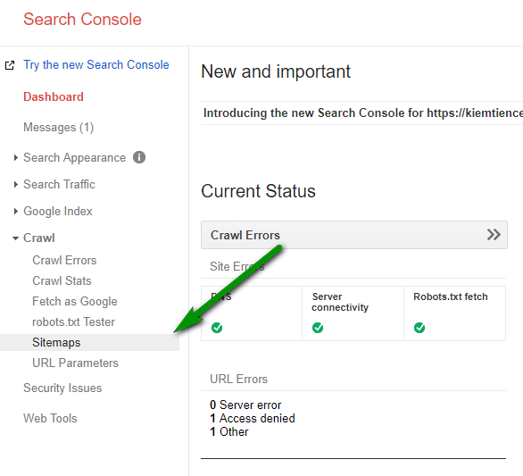Click the Server connectivity cell label
This screenshot has height=476, width=523.
[x=340, y=302]
